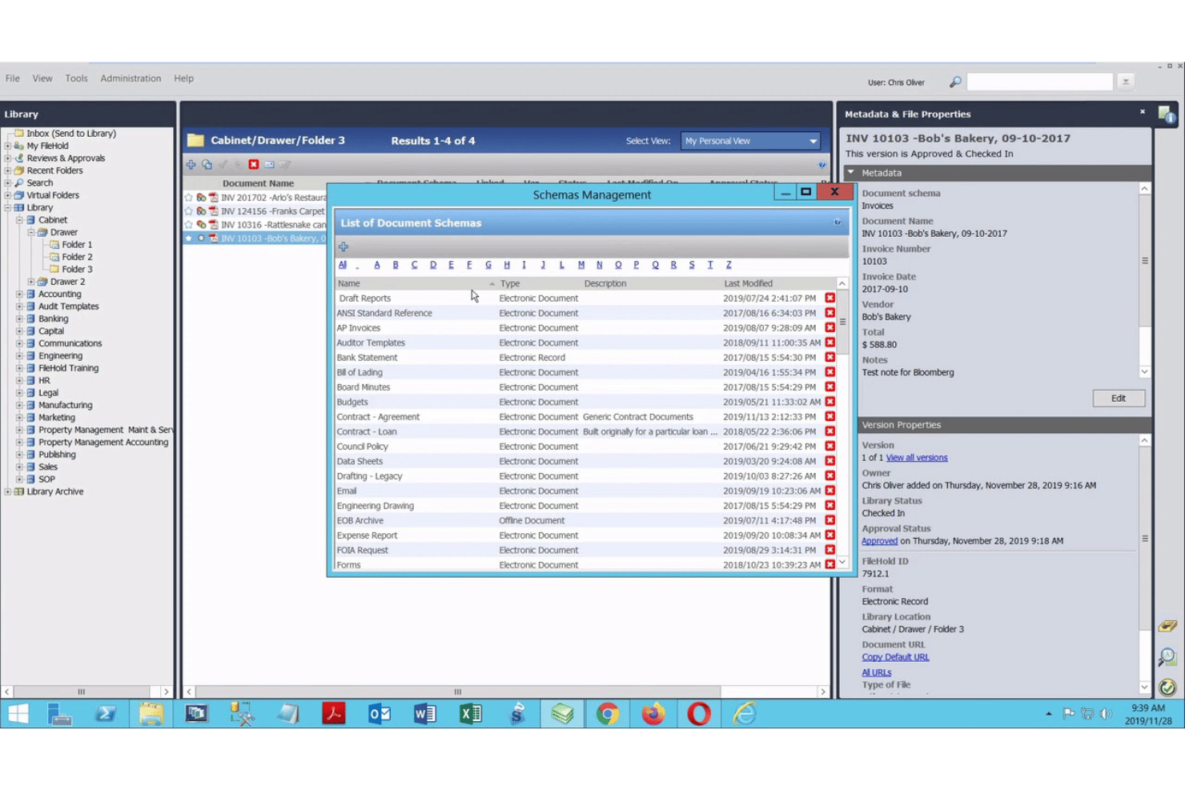This screenshot has width=1185, height=790.
Task: Open the Administration menu
Action: (131, 78)
